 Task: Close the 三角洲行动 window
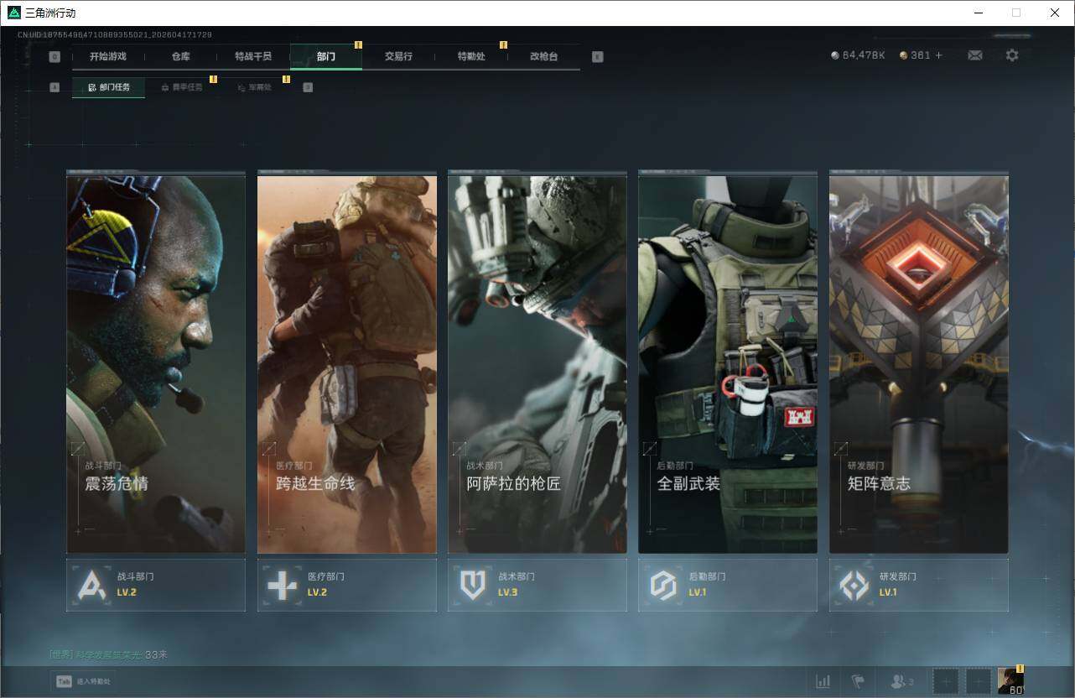[x=1055, y=13]
